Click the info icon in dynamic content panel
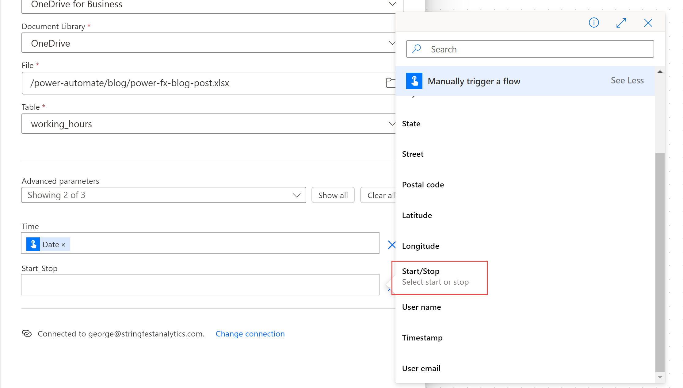This screenshot has width=683, height=388. (594, 23)
